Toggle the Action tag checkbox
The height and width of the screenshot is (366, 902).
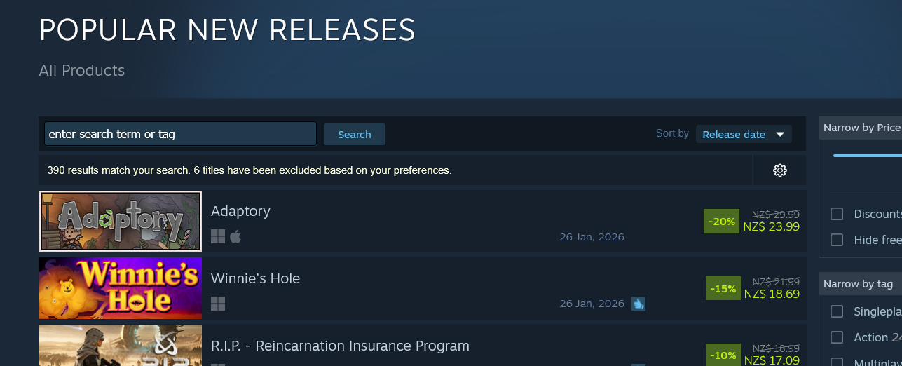pos(836,337)
